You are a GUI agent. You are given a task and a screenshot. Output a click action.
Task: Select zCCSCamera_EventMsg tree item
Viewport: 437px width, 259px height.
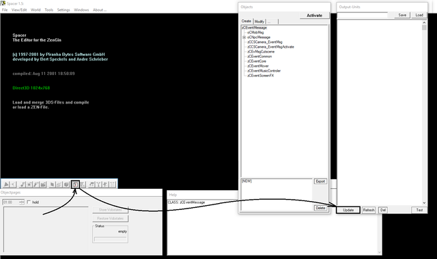pyautogui.click(x=265, y=42)
